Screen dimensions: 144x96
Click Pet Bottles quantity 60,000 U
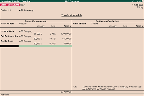click(38, 39)
